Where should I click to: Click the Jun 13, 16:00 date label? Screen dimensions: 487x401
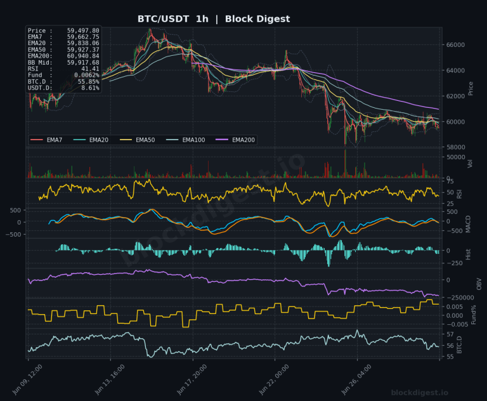tap(110, 379)
